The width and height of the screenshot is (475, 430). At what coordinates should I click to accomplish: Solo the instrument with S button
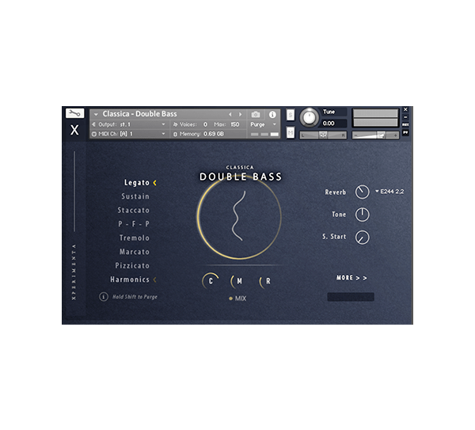[x=291, y=115]
